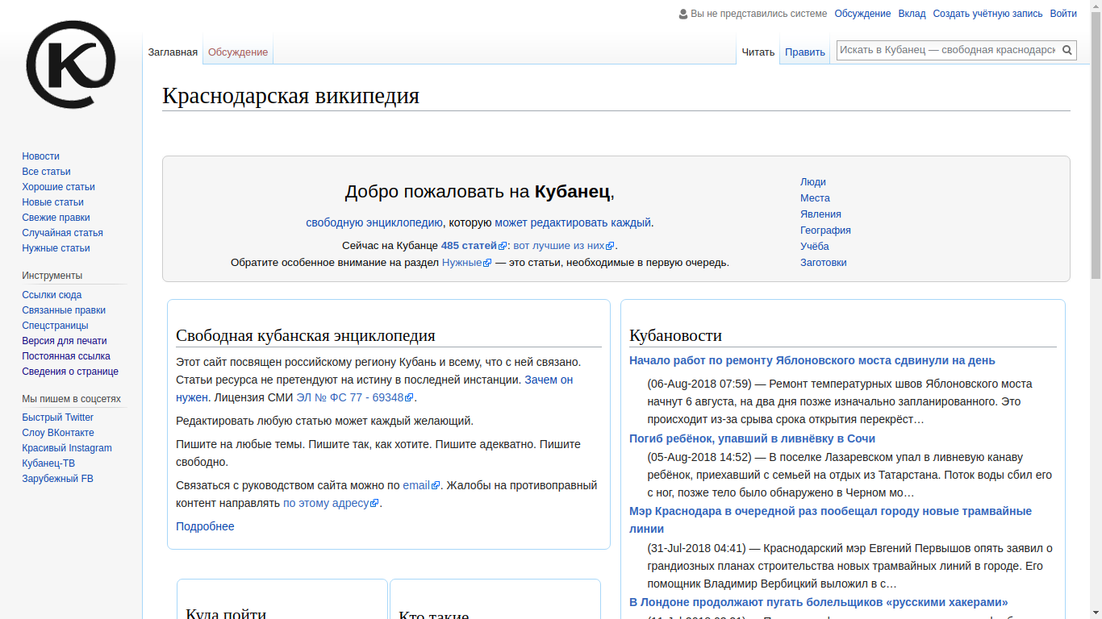This screenshot has height=619, width=1102.
Task: Open the География category
Action: [825, 231]
